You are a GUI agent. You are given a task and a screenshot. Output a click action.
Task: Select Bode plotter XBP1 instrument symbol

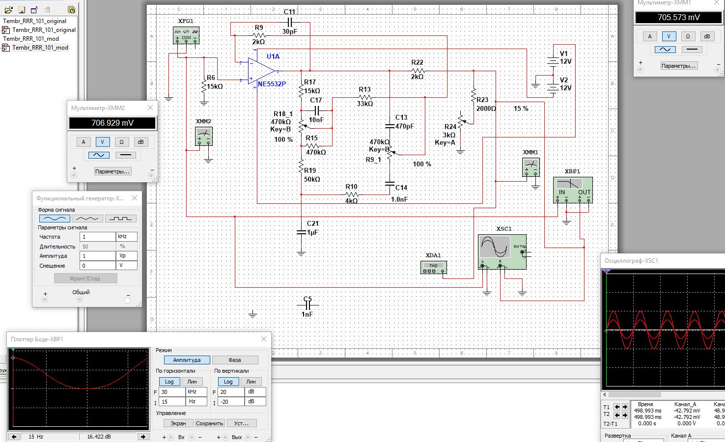pos(573,190)
